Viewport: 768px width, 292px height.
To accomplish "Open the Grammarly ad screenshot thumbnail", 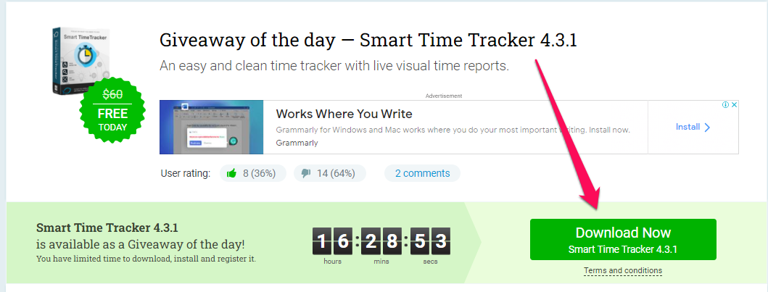I will pos(212,128).
